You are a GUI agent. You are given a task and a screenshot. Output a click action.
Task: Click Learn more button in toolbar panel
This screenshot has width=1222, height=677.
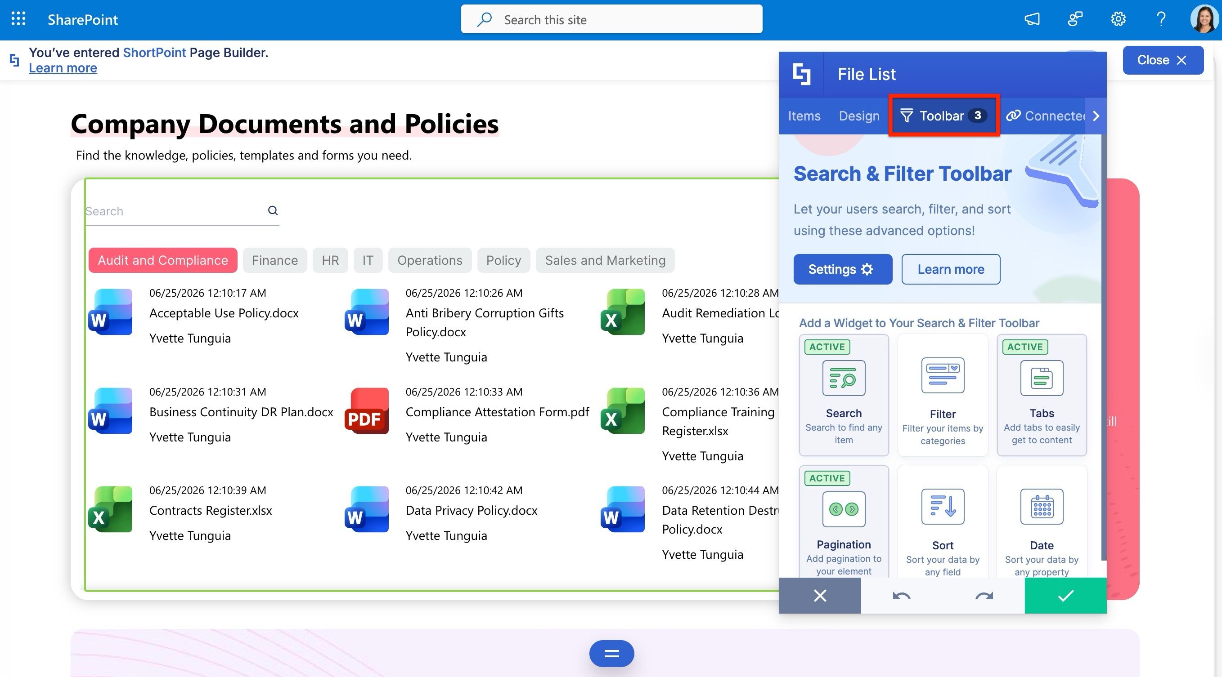click(951, 269)
